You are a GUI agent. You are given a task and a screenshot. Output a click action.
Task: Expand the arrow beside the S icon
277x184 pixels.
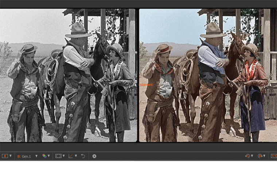[252, 156]
